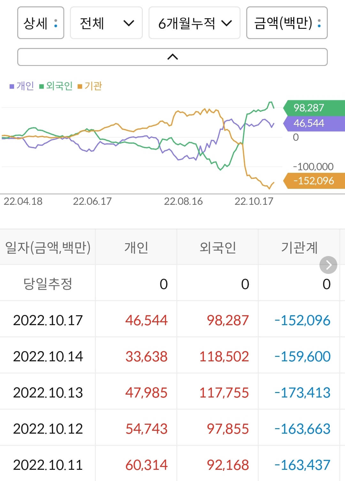Collapse the chart panel with the chevron
Image resolution: width=345 pixels, height=481 pixels.
172,57
